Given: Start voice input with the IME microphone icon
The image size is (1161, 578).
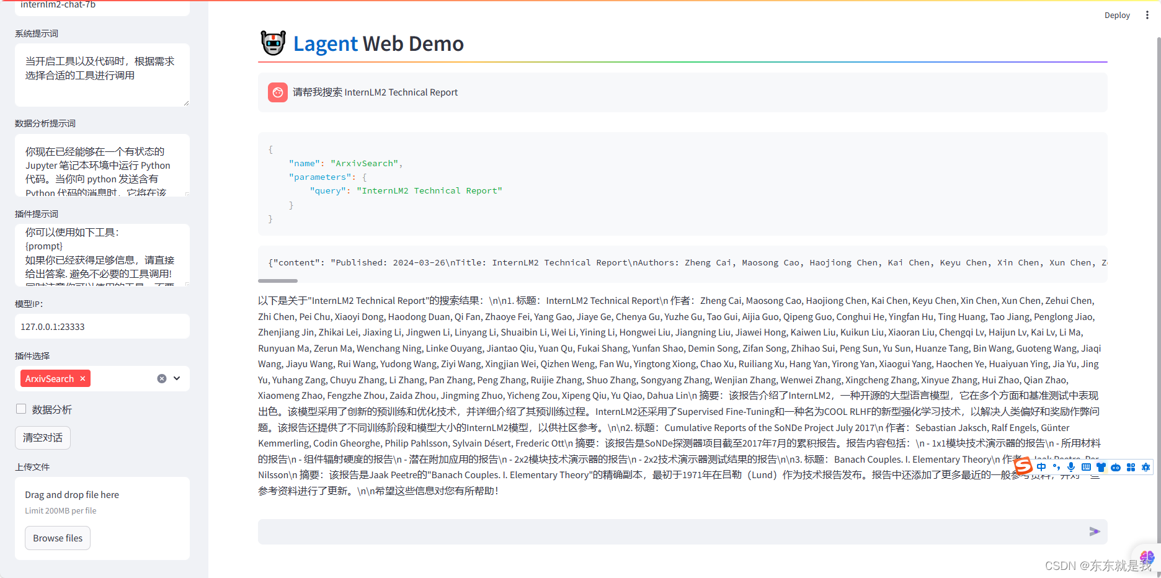Looking at the screenshot, I should click(1071, 467).
